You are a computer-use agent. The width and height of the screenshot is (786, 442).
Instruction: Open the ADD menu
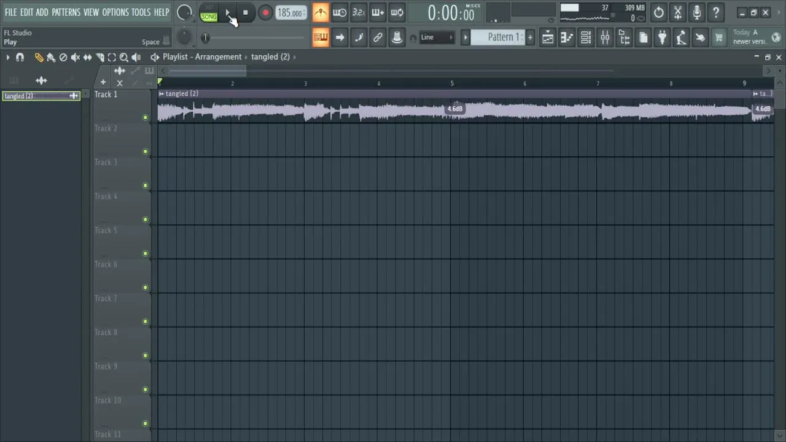(42, 12)
